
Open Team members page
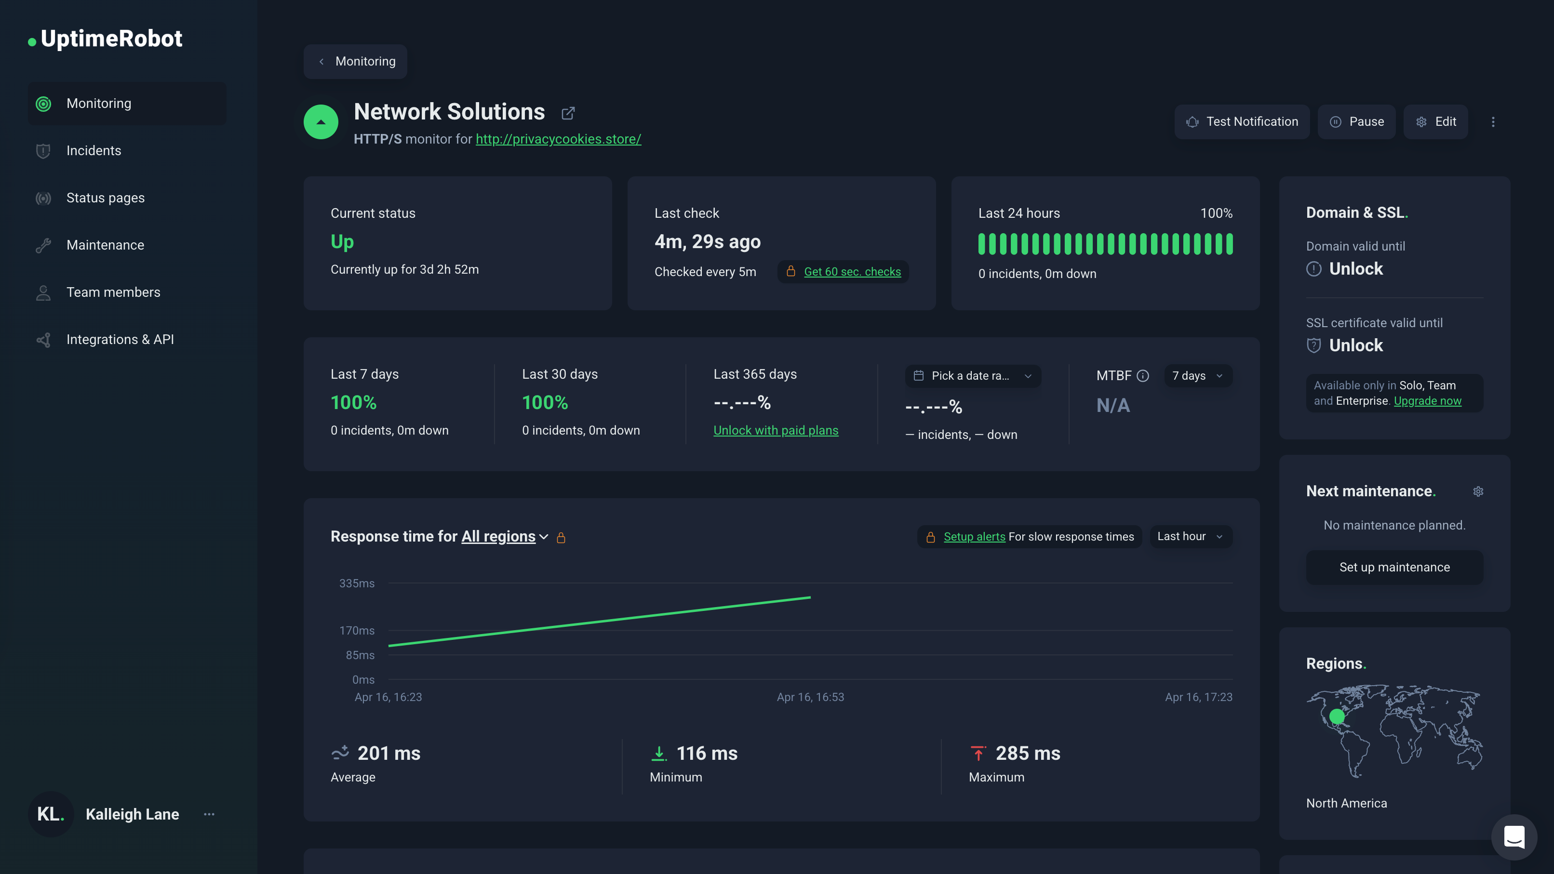(x=127, y=292)
